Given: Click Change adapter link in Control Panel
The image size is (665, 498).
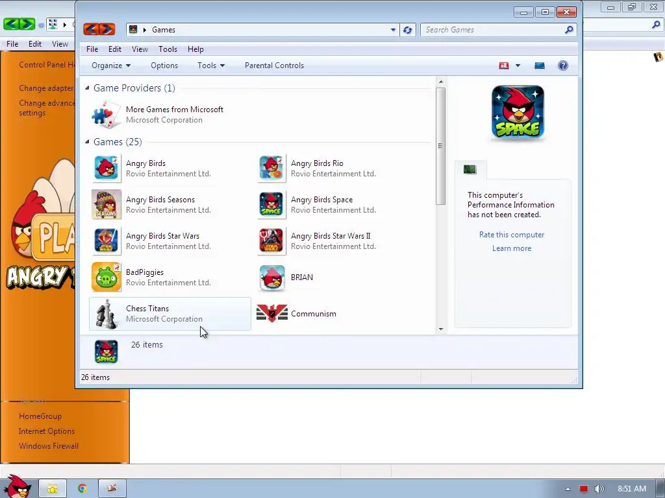Looking at the screenshot, I should pos(46,88).
